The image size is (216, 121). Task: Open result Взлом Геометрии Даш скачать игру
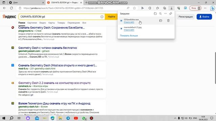[54, 103]
